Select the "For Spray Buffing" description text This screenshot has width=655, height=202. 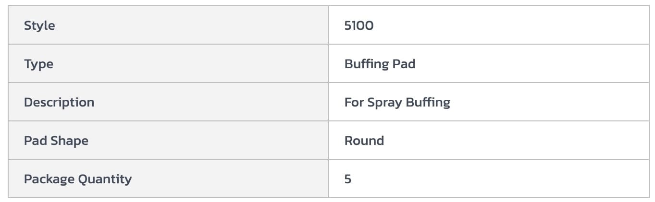coord(397,102)
